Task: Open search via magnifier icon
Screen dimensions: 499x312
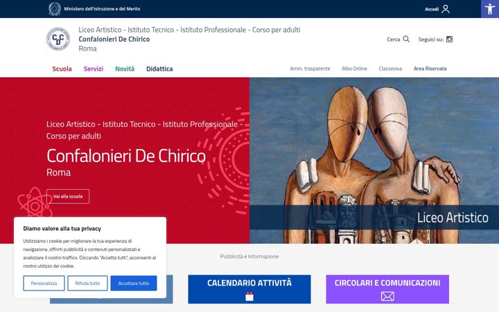Action: point(406,39)
